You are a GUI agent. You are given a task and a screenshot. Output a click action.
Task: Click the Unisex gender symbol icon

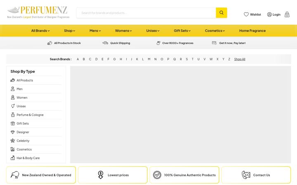click(12, 106)
